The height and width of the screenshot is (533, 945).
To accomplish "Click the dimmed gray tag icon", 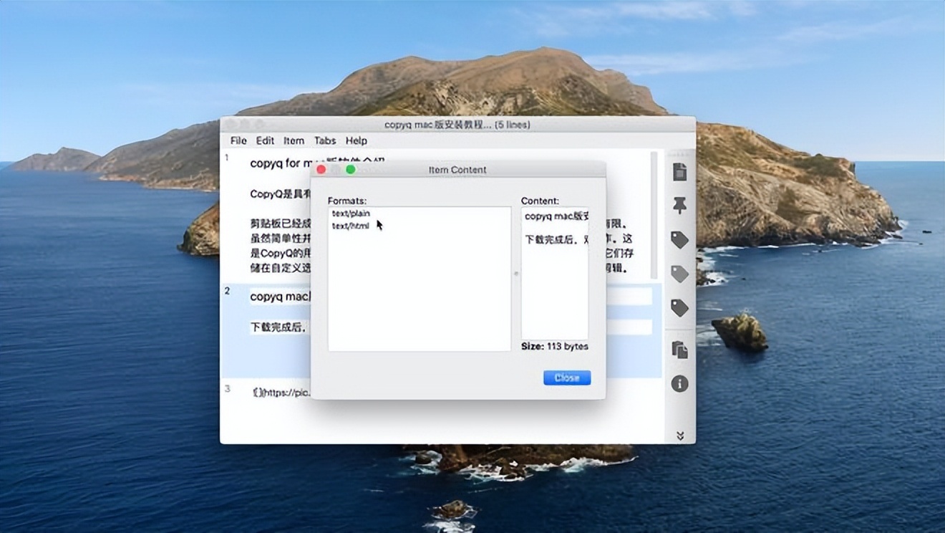I will [679, 274].
